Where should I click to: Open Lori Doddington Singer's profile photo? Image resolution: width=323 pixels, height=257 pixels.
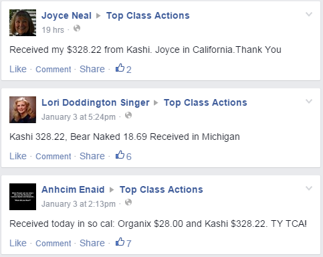pos(23,110)
